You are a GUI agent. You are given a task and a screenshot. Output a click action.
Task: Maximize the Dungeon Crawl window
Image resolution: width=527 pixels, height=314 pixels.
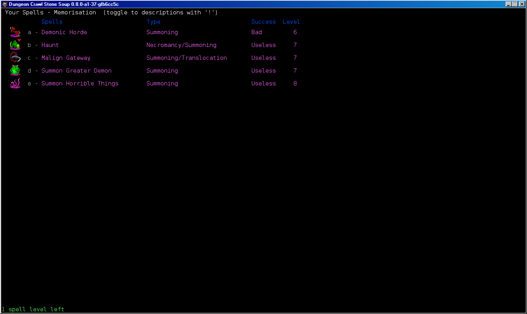[515, 4]
